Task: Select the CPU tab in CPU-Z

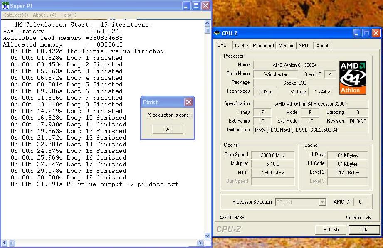Action: point(222,45)
